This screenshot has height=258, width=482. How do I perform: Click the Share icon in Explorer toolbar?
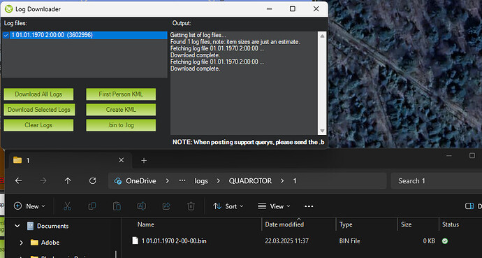click(x=166, y=206)
